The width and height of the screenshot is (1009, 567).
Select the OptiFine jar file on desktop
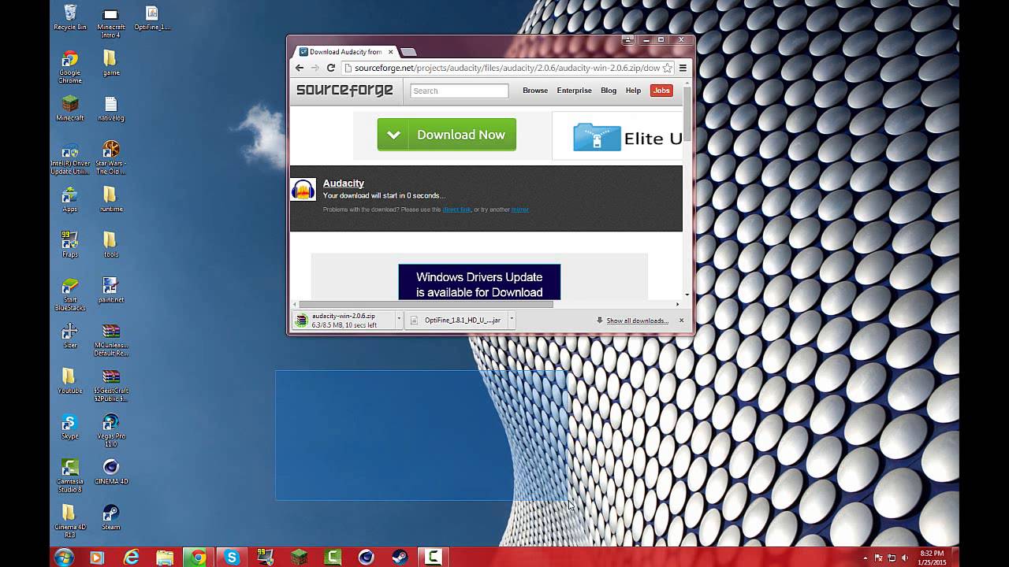[x=151, y=17]
